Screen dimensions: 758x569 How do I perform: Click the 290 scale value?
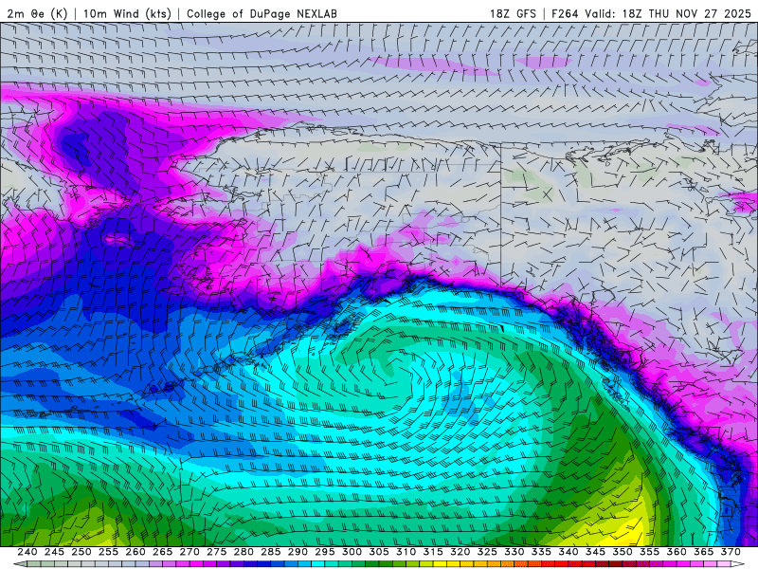coord(298,552)
